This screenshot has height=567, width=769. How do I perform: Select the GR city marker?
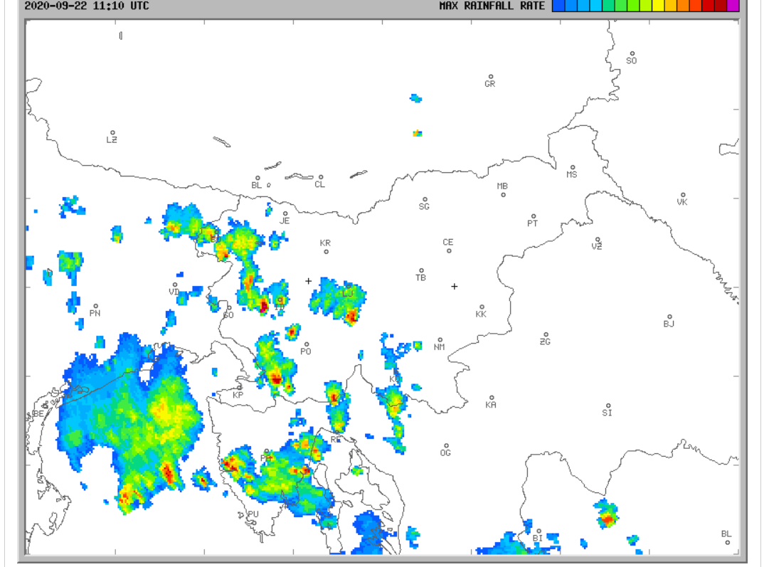490,77
